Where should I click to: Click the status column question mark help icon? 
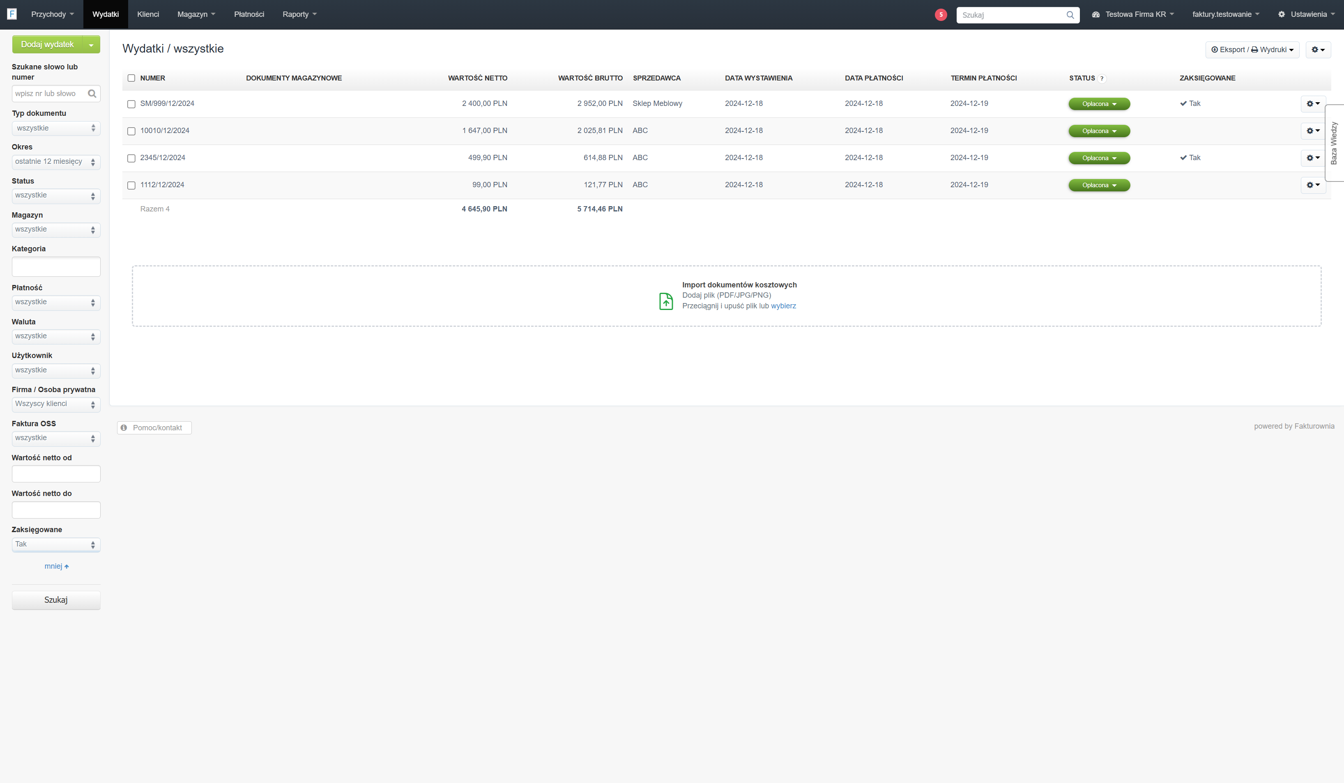pyautogui.click(x=1102, y=78)
